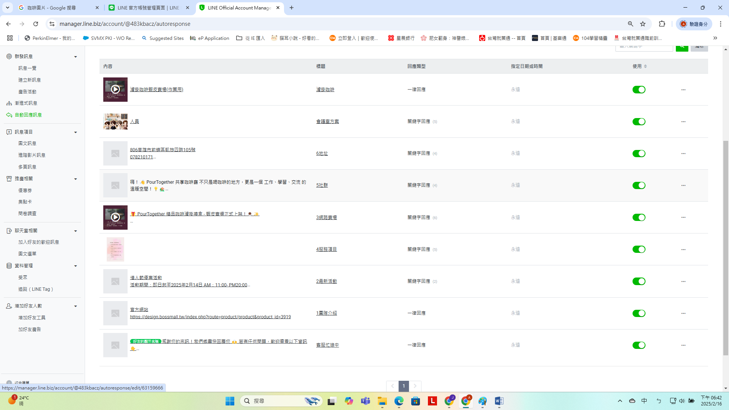Viewport: 729px width, 410px height.
Task: Click the 濾掛咖啡 video thumbnail
Action: click(x=115, y=90)
